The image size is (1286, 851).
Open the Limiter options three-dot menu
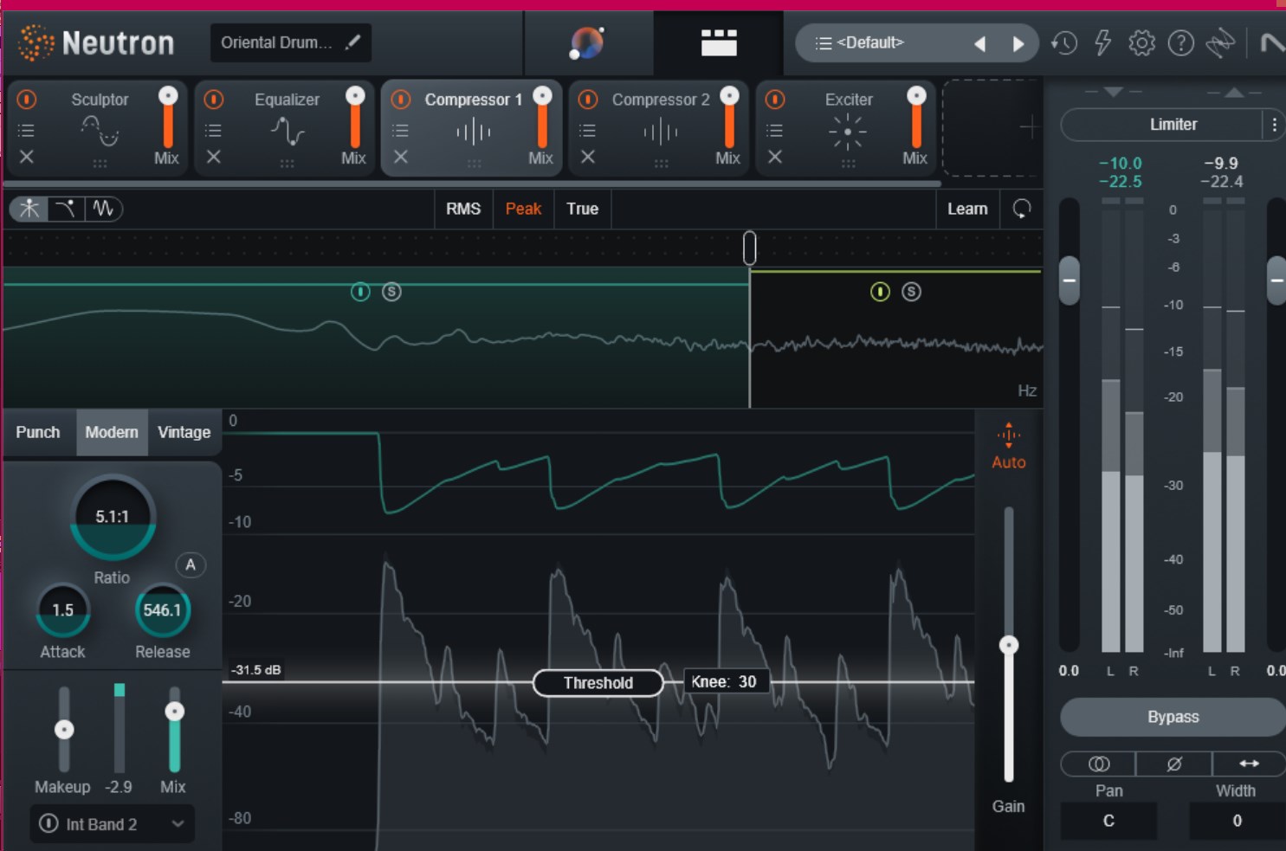1274,125
